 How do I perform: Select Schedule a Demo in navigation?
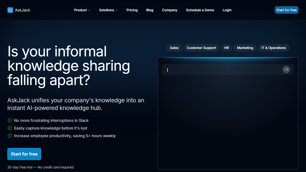[x=200, y=10]
